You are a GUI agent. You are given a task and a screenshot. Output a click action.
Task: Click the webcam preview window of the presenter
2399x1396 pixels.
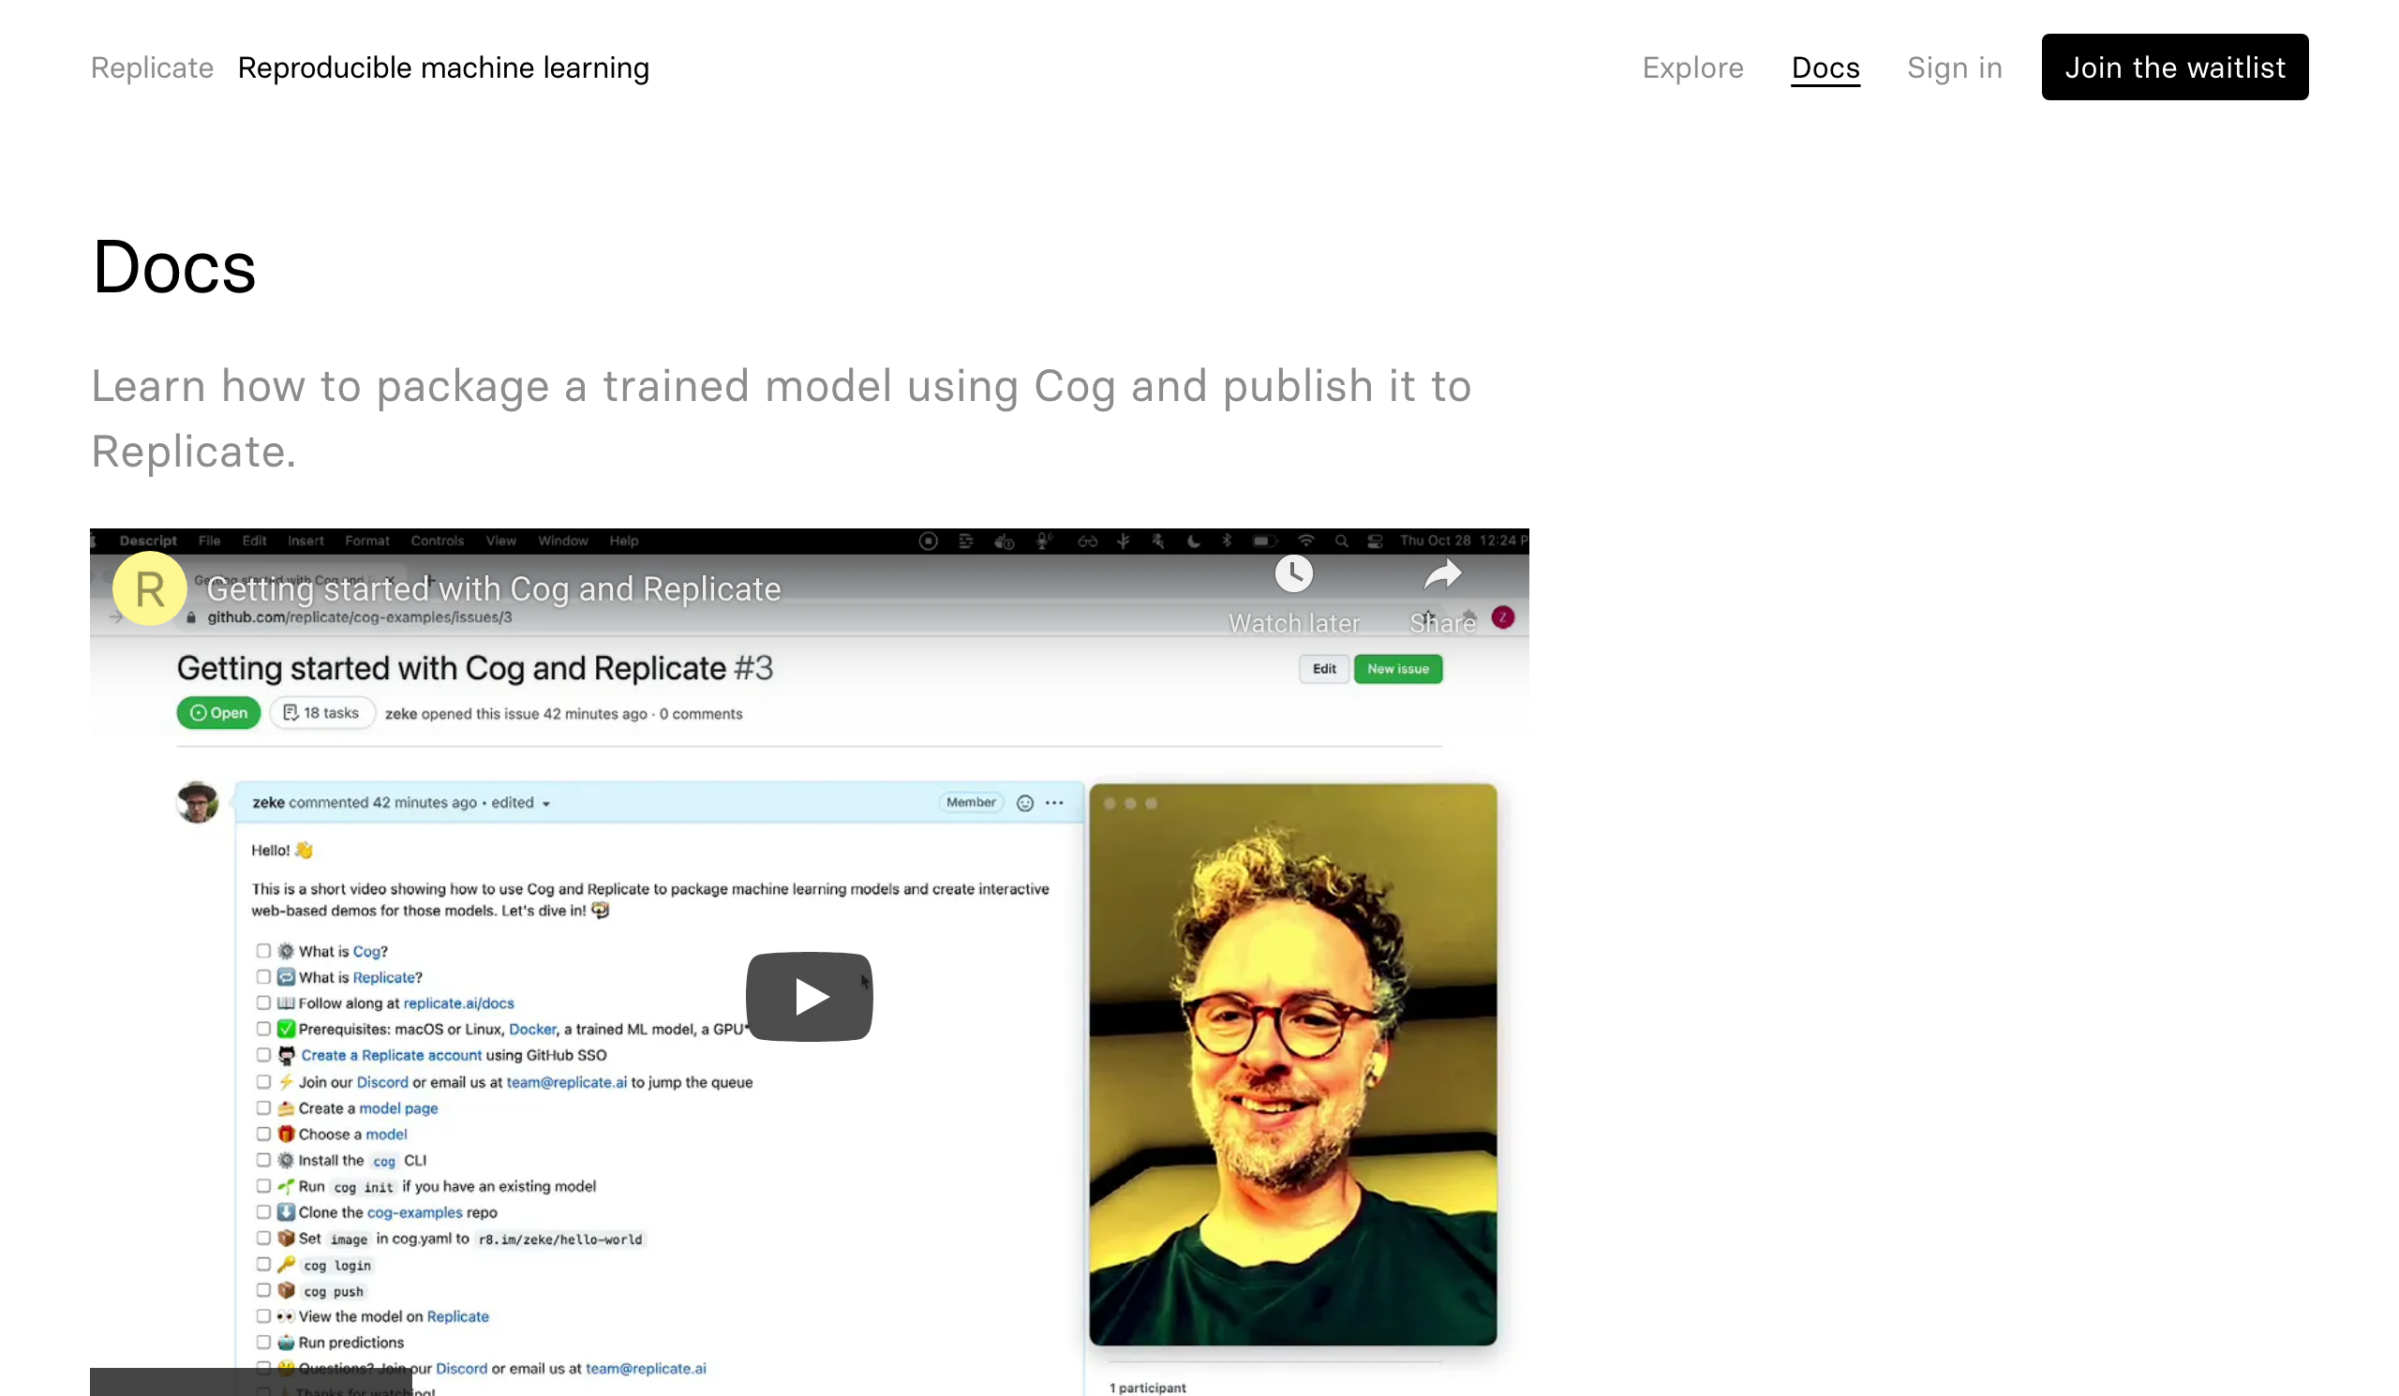coord(1292,1064)
